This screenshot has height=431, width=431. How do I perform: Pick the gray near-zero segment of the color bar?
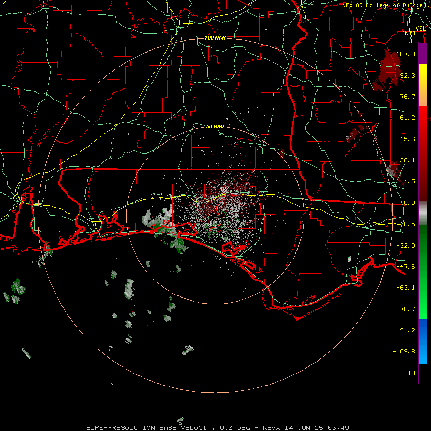click(x=423, y=213)
